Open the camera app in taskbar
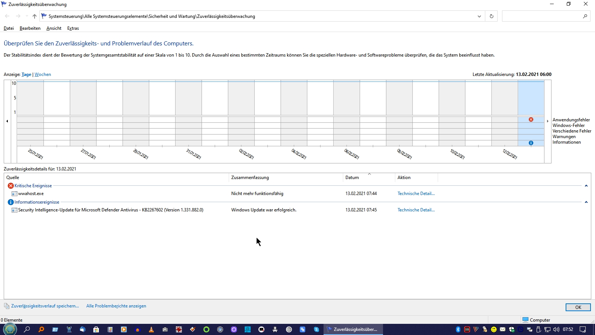The height and width of the screenshot is (335, 595). 165,329
